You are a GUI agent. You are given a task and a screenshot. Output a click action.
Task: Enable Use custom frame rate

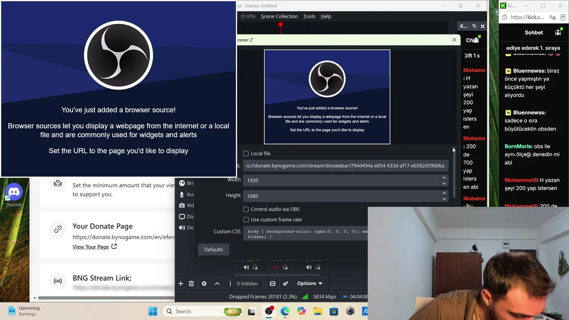(x=246, y=220)
